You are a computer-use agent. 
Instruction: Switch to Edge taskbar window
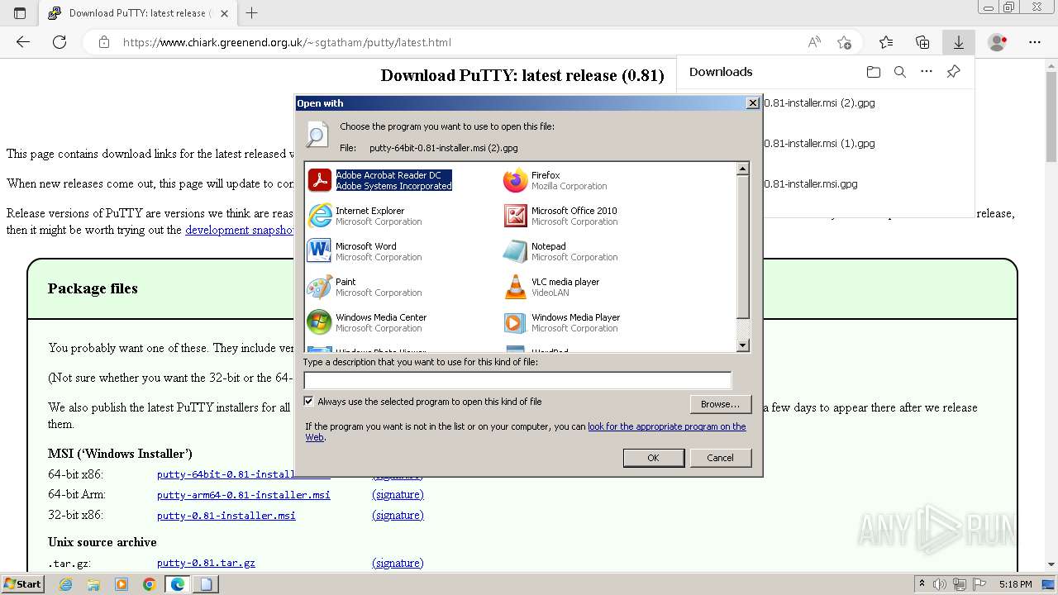point(177,584)
